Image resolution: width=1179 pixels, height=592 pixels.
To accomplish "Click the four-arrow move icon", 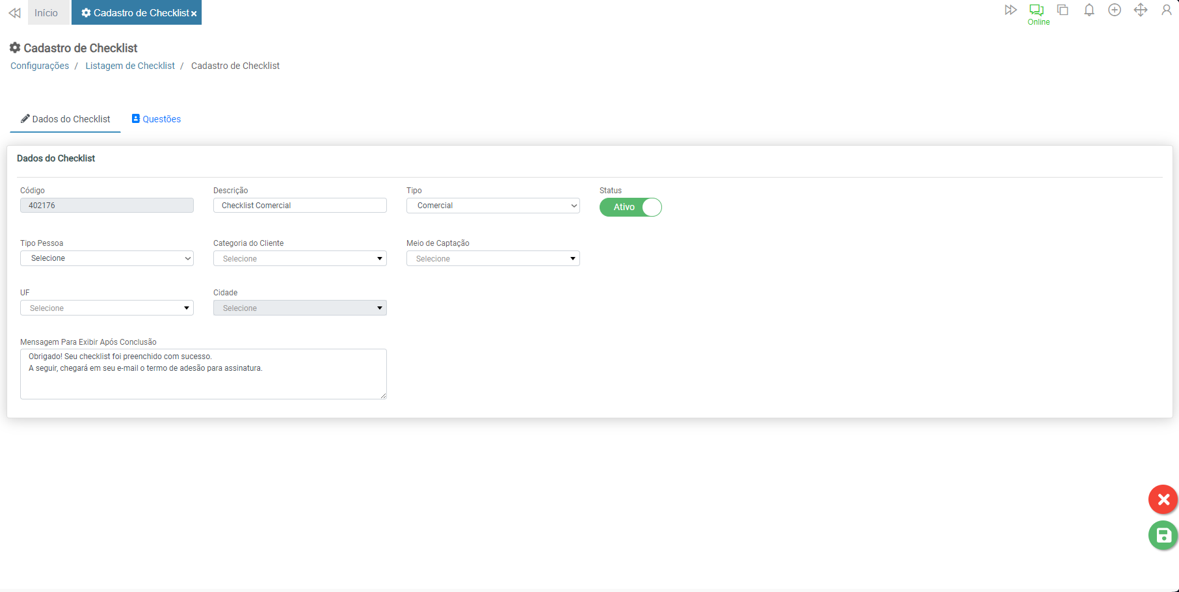I will (x=1141, y=10).
